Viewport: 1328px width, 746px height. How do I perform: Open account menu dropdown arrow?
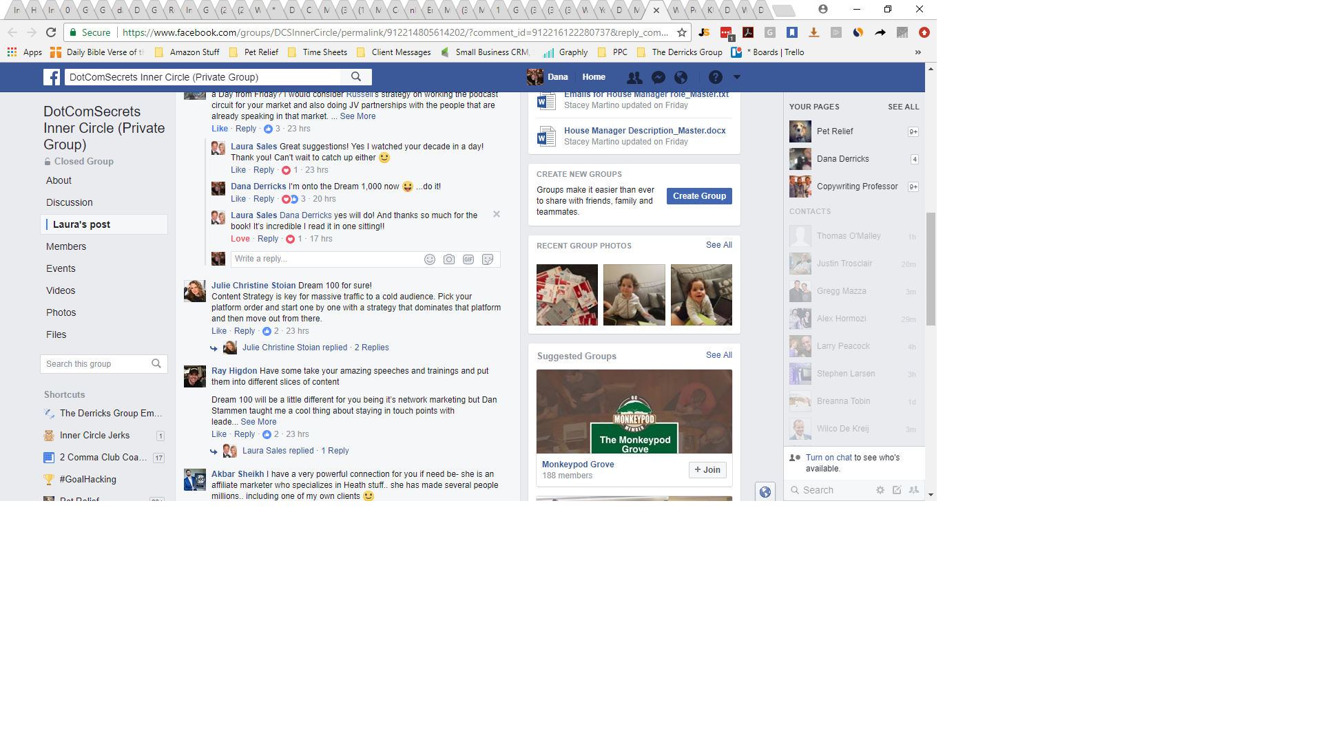coord(737,77)
